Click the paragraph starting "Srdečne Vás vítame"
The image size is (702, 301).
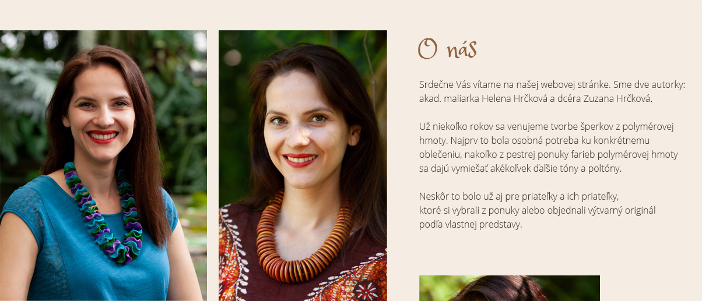[552, 91]
